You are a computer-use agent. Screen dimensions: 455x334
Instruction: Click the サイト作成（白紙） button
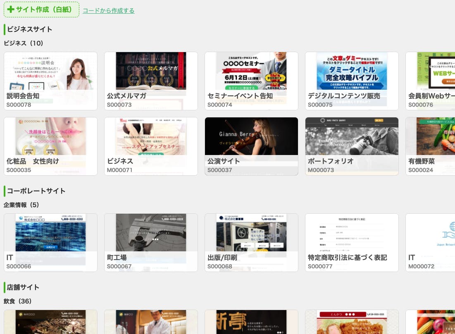tap(41, 10)
